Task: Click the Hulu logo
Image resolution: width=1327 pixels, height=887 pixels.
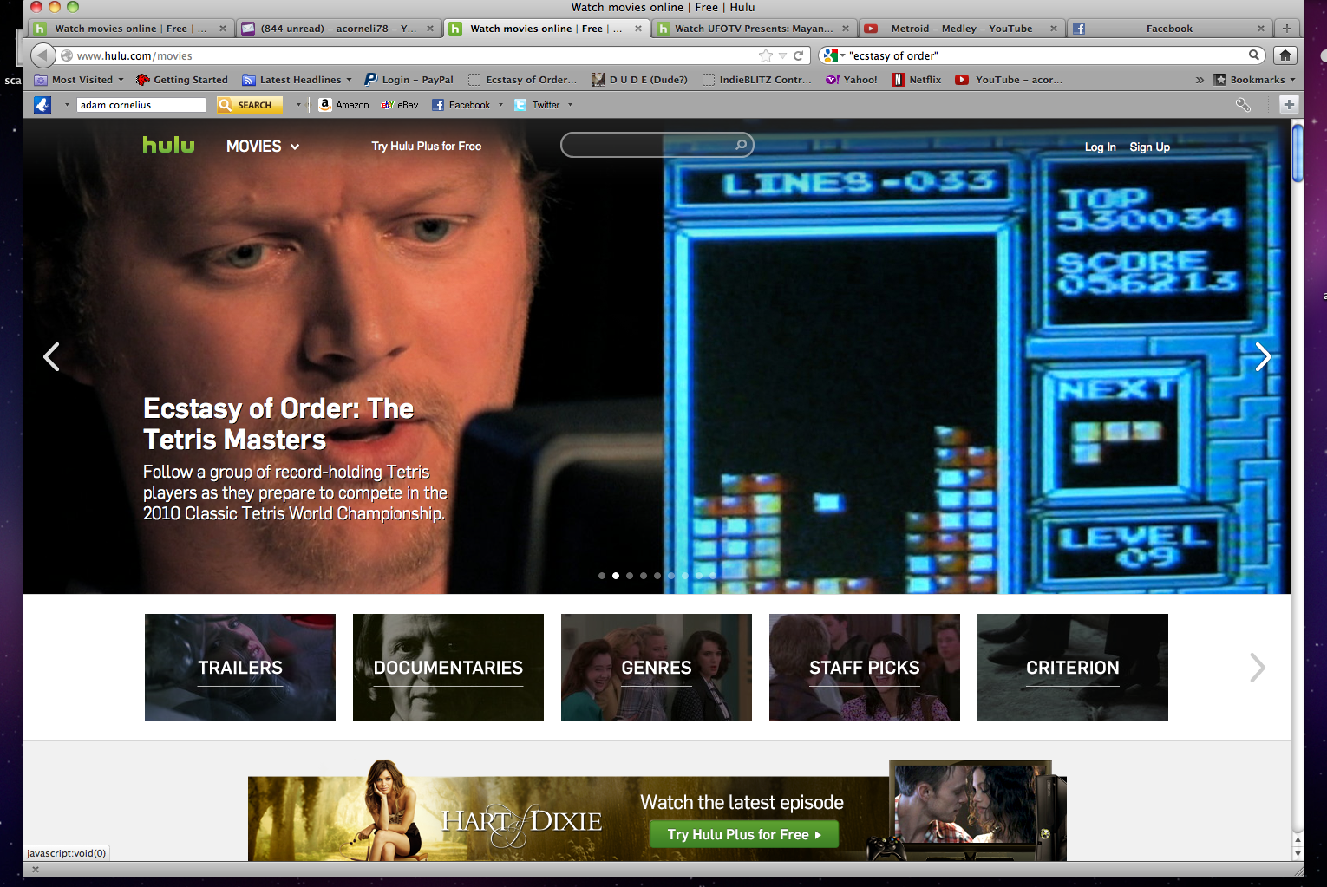Action: 168,145
